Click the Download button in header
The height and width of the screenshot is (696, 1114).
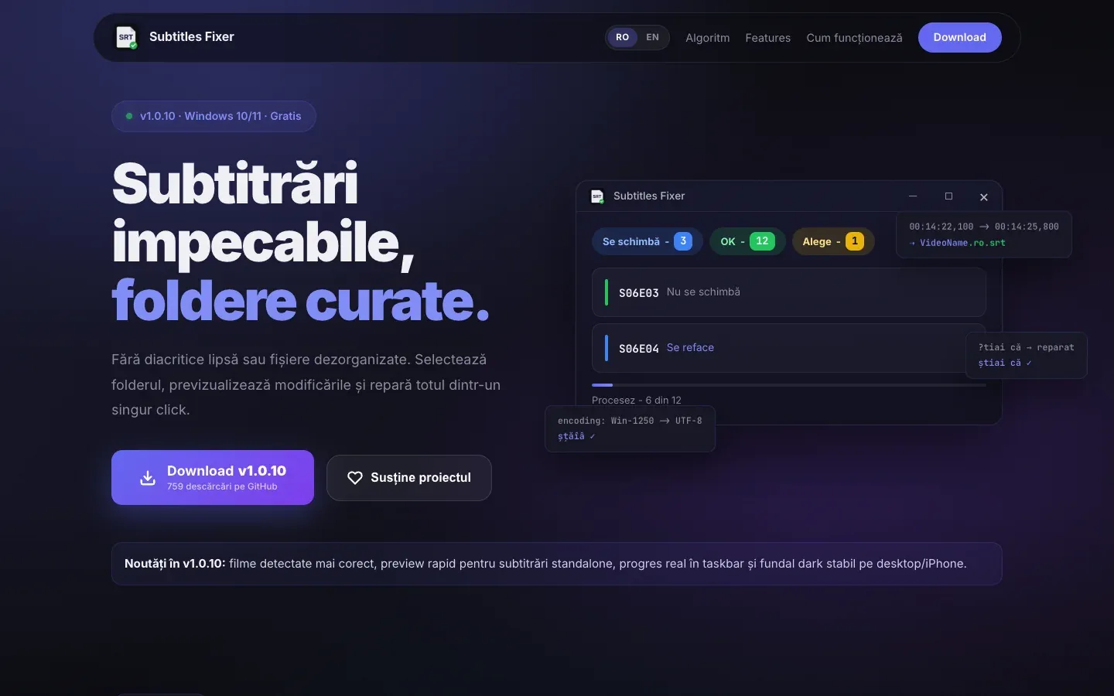point(959,37)
